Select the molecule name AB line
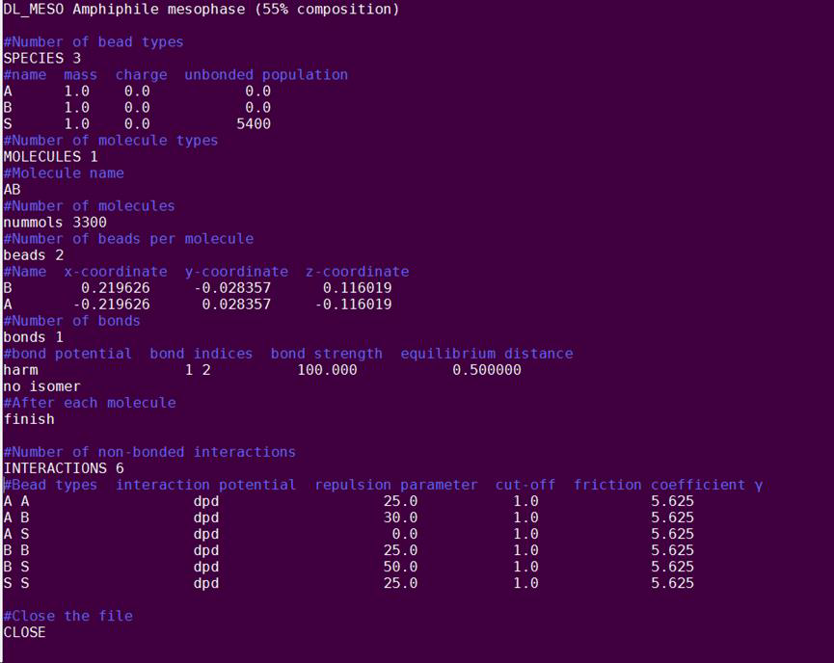Screen dimensions: 834x663 (x=13, y=190)
